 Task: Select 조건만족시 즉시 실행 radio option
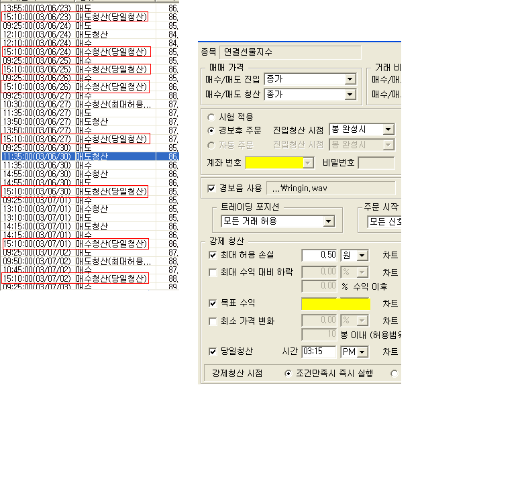click(289, 373)
